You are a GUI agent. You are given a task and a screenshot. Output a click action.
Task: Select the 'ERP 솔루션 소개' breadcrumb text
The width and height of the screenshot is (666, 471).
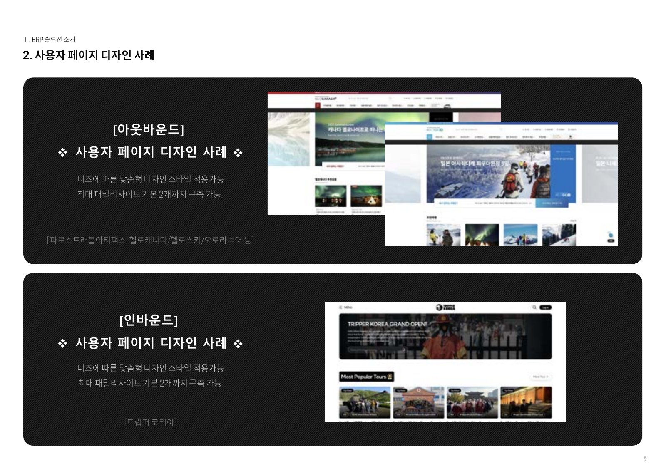(x=53, y=40)
